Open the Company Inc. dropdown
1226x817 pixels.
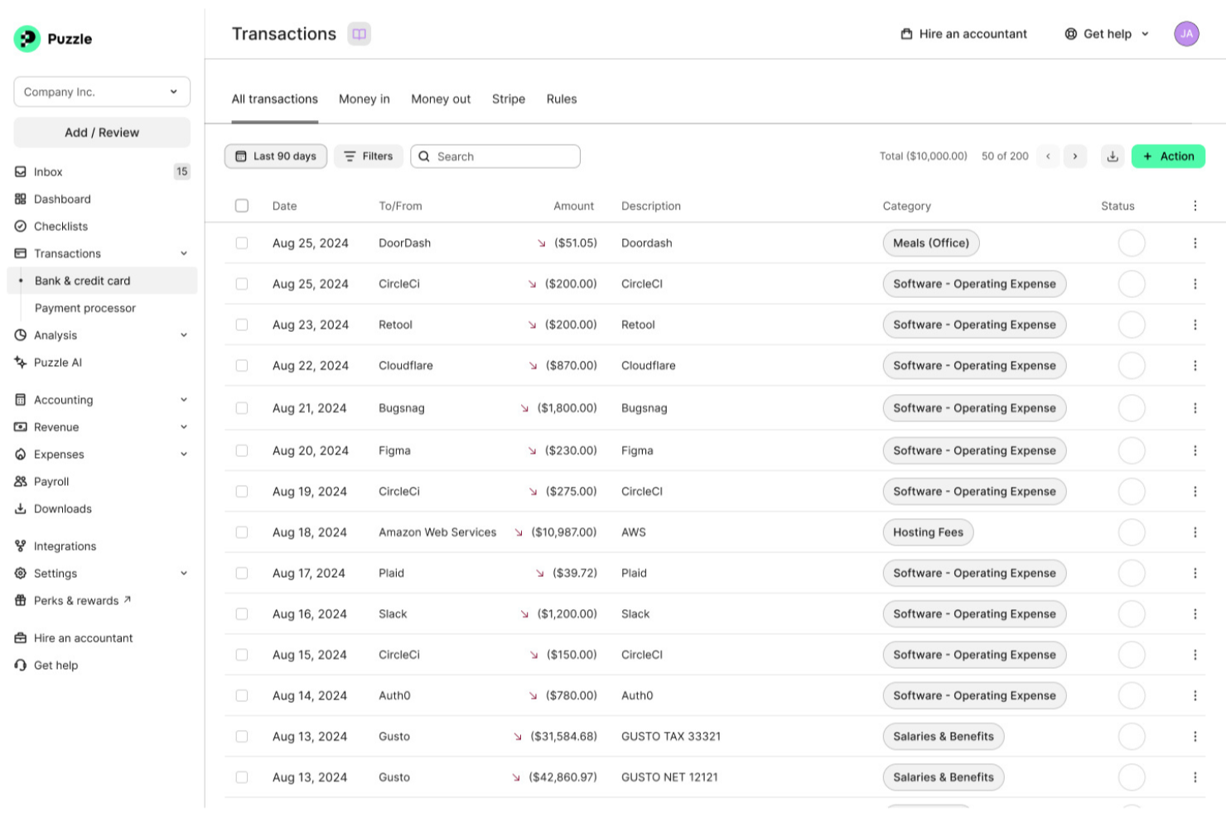(101, 91)
